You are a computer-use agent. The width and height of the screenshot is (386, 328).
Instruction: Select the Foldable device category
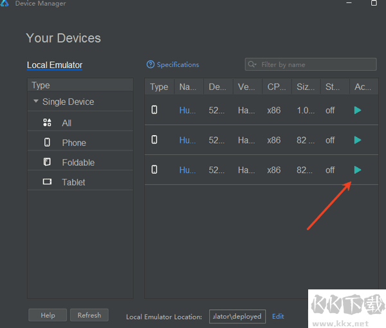point(78,163)
